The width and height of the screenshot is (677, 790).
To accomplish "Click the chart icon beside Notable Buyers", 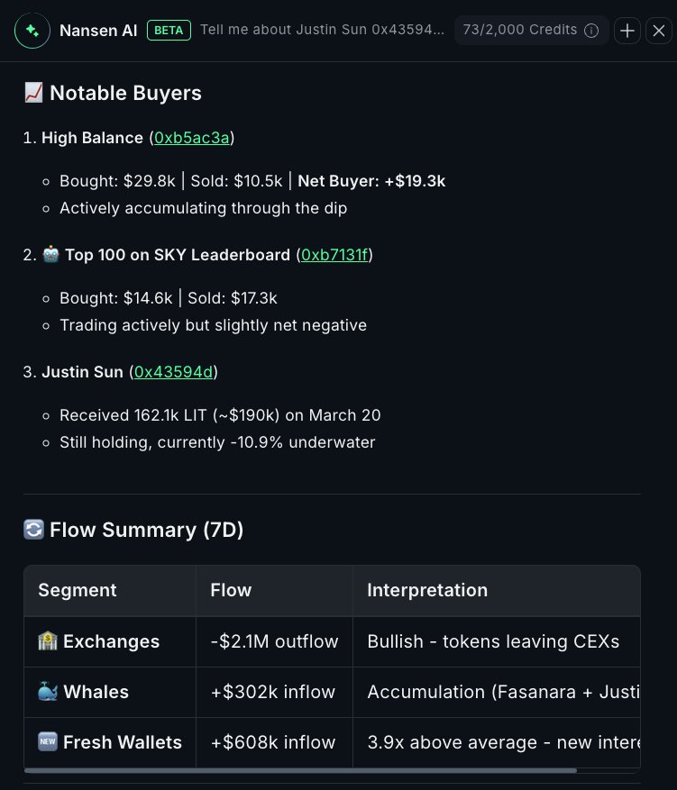I will coord(33,93).
